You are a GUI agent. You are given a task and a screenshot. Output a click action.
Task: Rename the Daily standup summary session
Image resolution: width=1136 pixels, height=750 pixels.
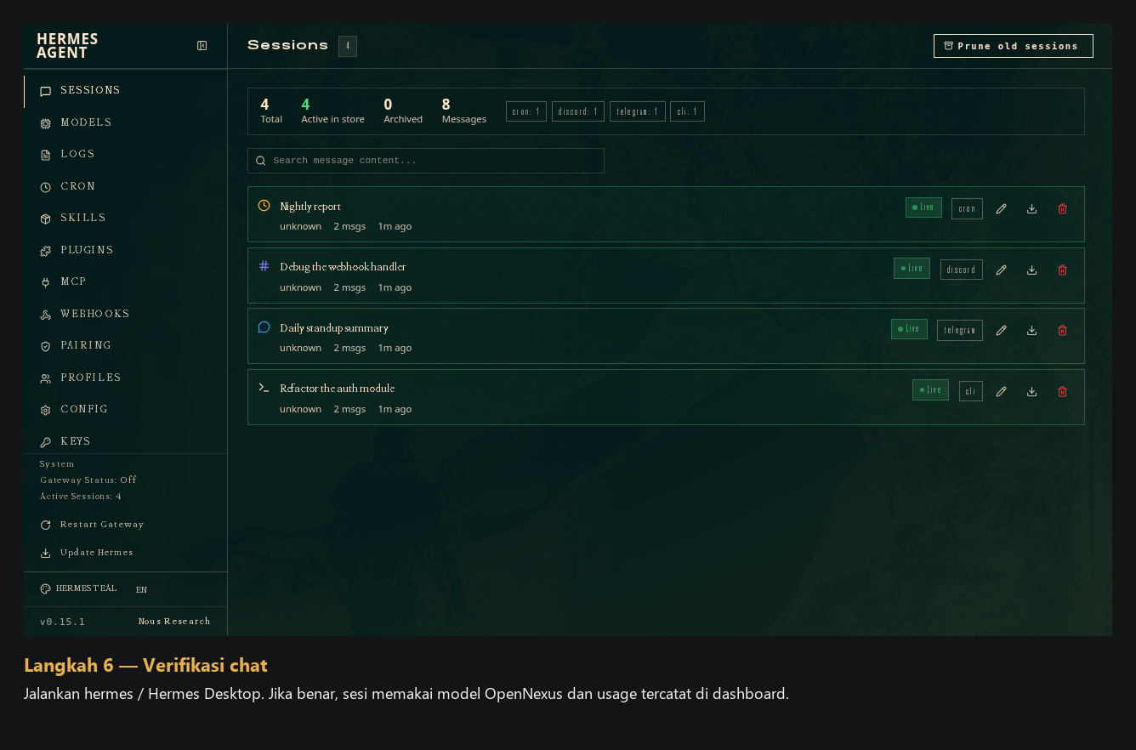point(1001,331)
